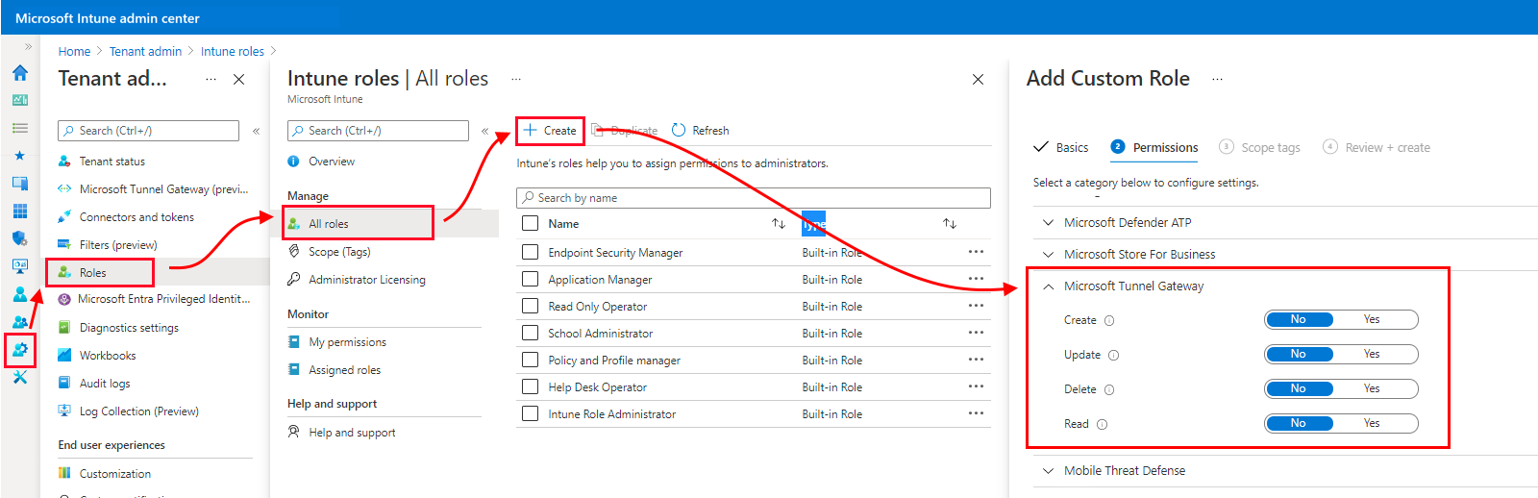Open ellipsis menu for Endpoint Security Manager
The height and width of the screenshot is (498, 1538).
point(976,252)
